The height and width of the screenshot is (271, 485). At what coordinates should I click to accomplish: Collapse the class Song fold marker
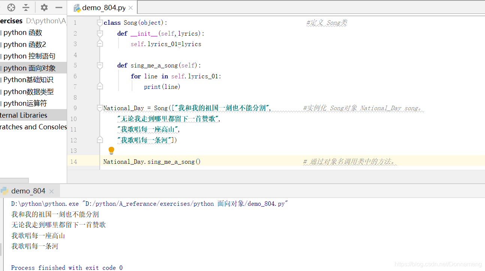click(100, 22)
